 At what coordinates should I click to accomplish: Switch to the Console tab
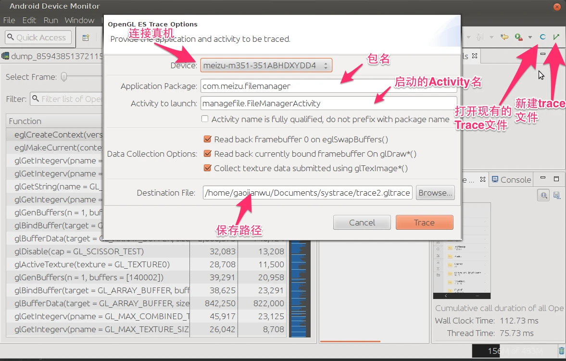pos(511,179)
